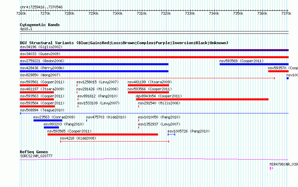Select the nsv593564 (Cooper2011) label

coord(42,103)
